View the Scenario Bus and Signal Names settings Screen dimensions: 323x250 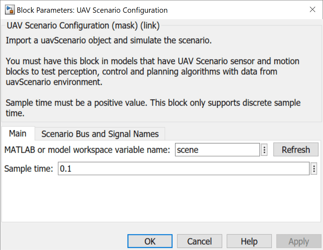pyautogui.click(x=100, y=134)
